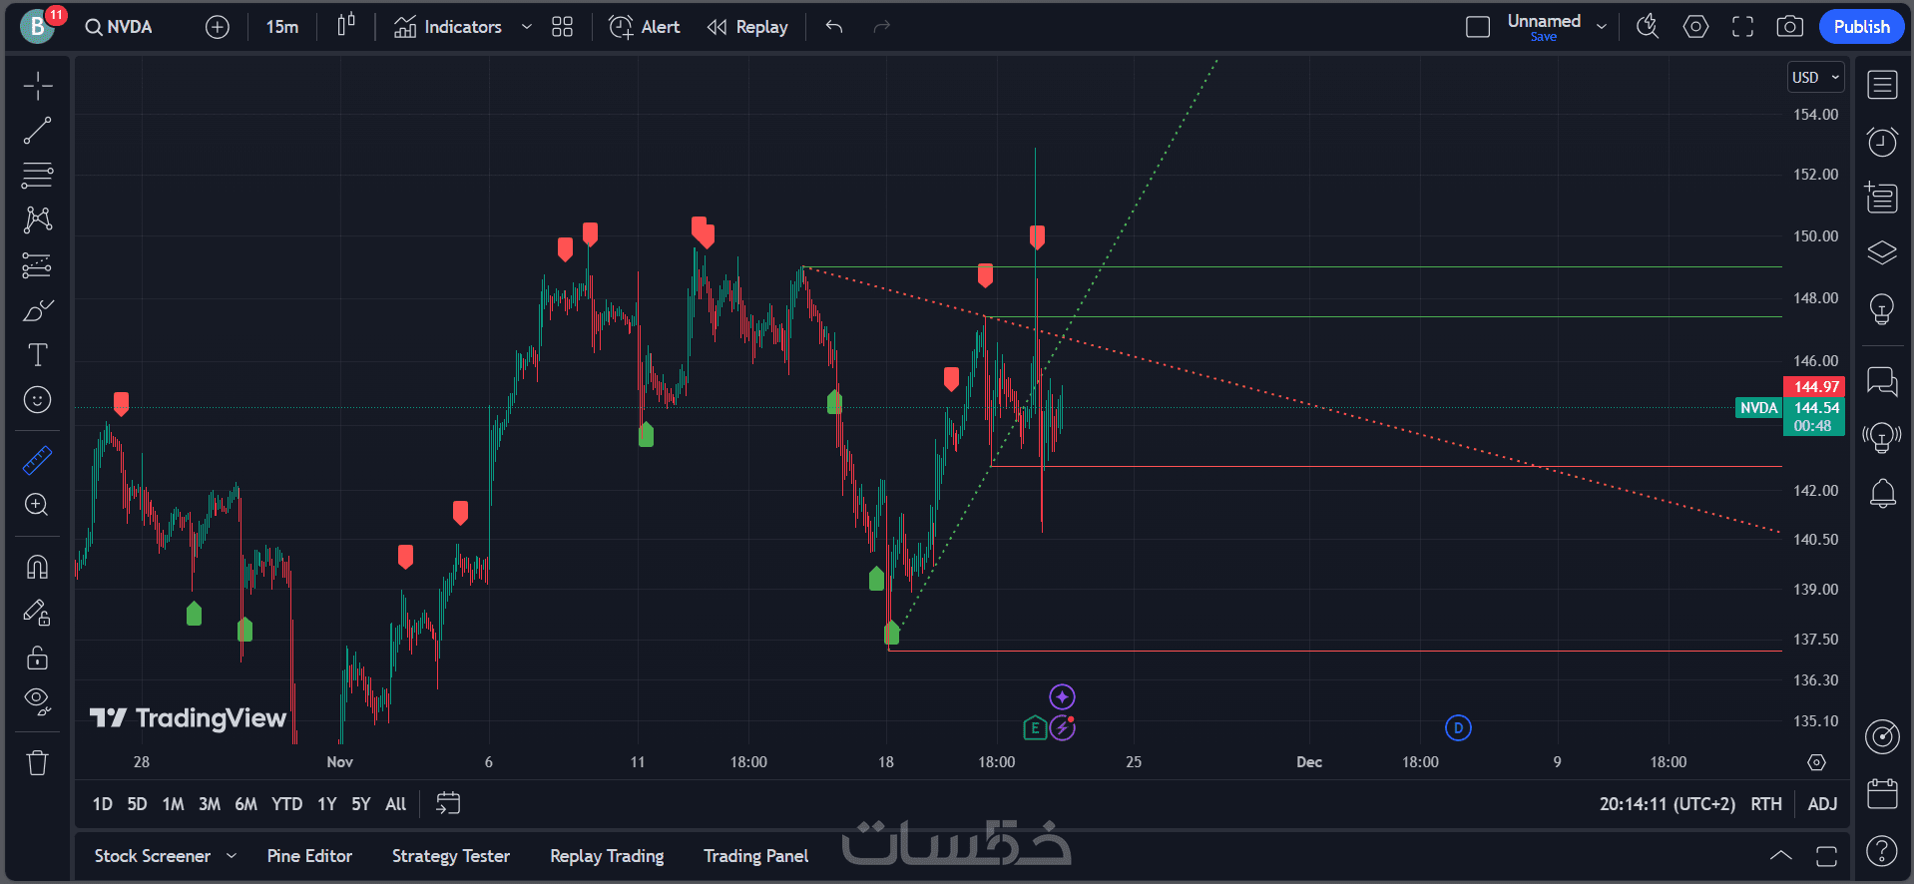Click the dividend D marker
The height and width of the screenshot is (884, 1914).
[x=1458, y=728]
